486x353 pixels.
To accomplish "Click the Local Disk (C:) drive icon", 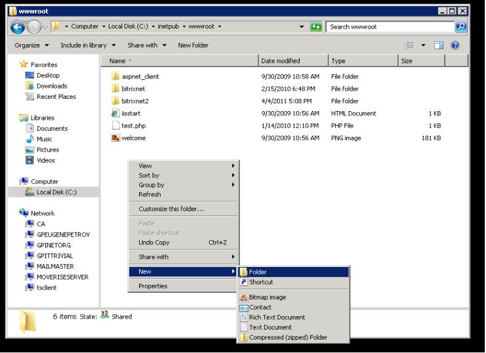I will coord(29,192).
